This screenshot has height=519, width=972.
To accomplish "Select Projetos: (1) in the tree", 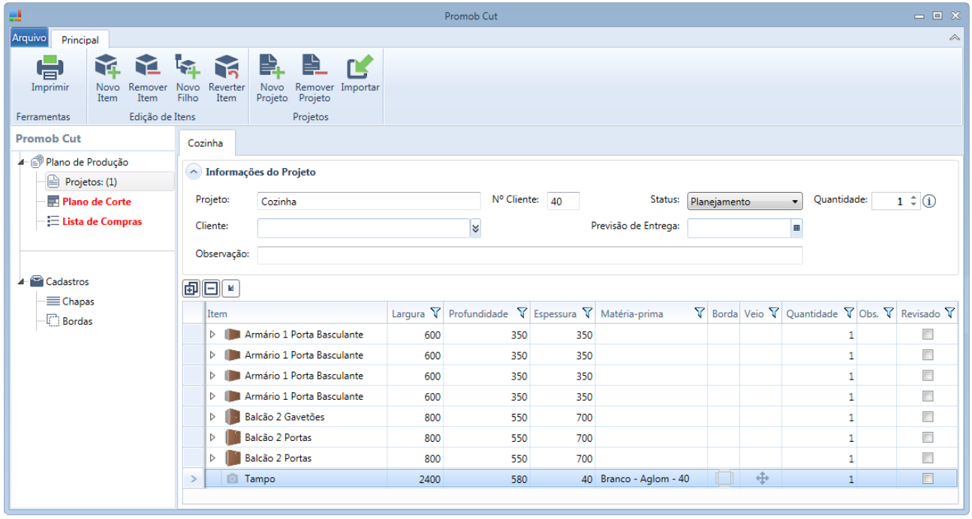I will (91, 181).
